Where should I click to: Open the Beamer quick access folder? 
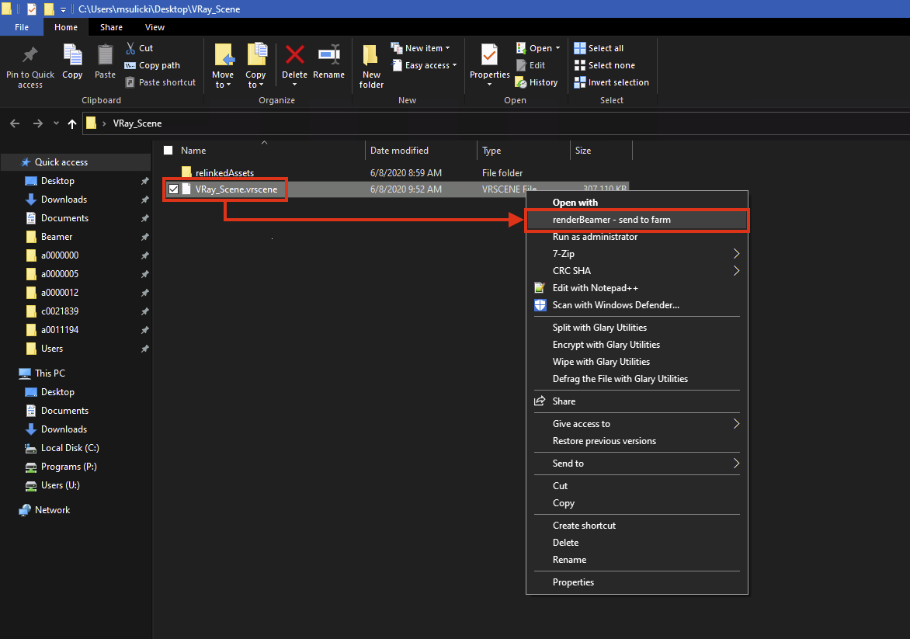pos(57,237)
